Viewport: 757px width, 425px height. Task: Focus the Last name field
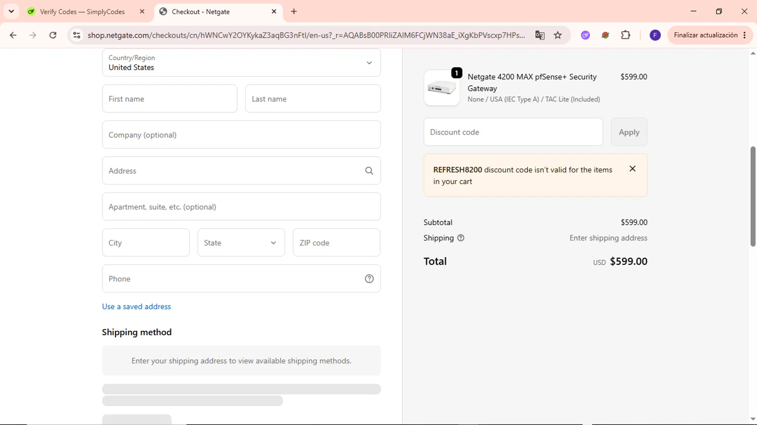[313, 99]
